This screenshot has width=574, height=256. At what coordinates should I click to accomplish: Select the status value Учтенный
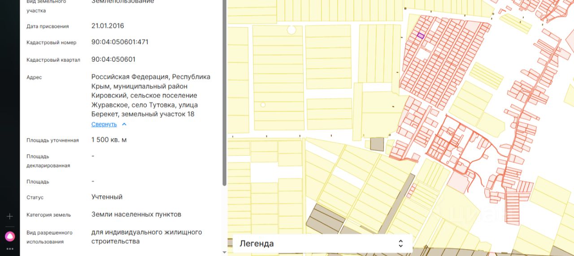[x=107, y=197]
